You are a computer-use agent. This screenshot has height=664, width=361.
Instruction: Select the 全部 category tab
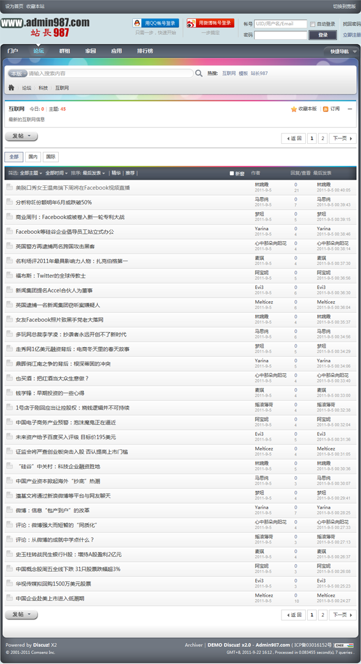pos(14,157)
